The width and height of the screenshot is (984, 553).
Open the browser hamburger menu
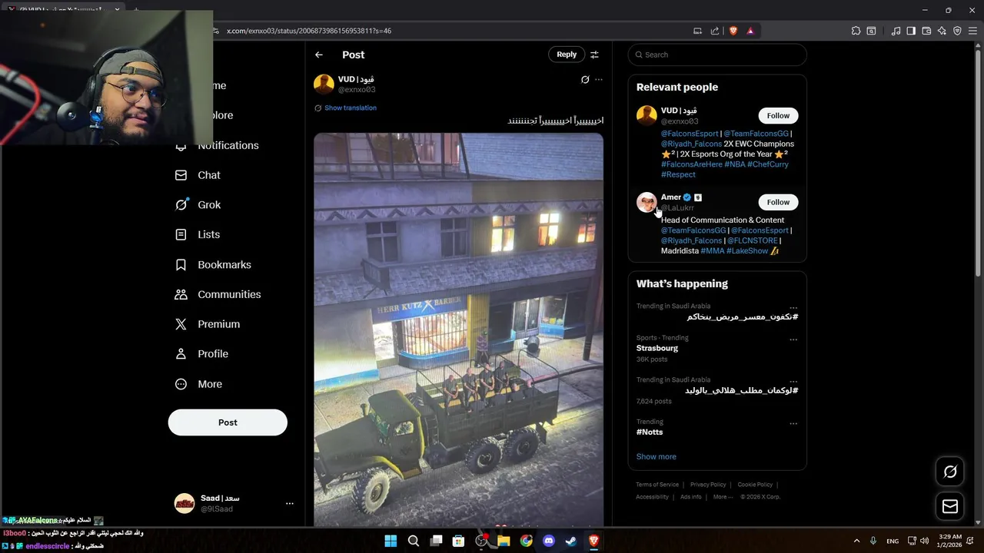coord(972,31)
